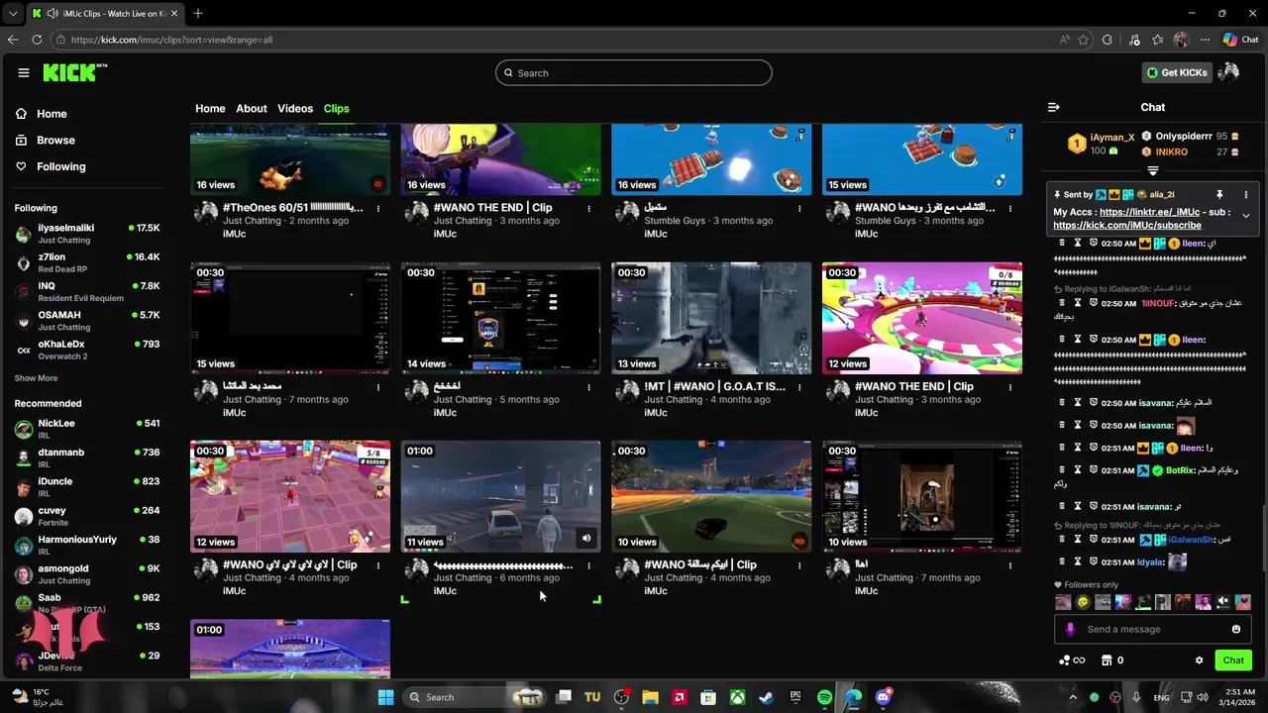Open the linktr.ee/_iMUc link
The image size is (1268, 713).
[1149, 212]
